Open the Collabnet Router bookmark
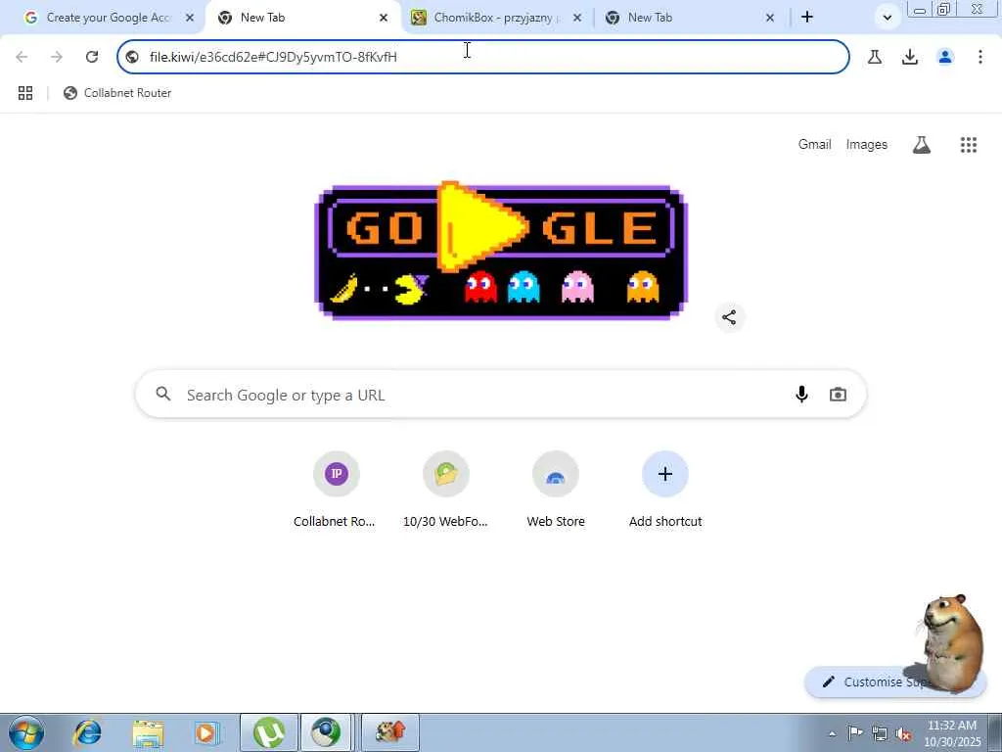1002x752 pixels. click(x=117, y=93)
